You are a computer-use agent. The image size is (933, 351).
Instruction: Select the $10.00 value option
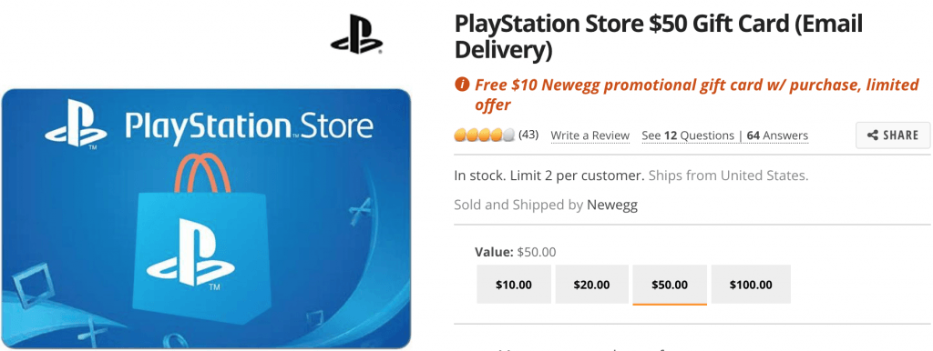coord(514,286)
